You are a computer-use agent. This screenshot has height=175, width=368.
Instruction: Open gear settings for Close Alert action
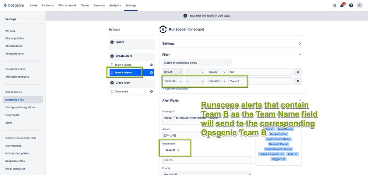point(151,91)
